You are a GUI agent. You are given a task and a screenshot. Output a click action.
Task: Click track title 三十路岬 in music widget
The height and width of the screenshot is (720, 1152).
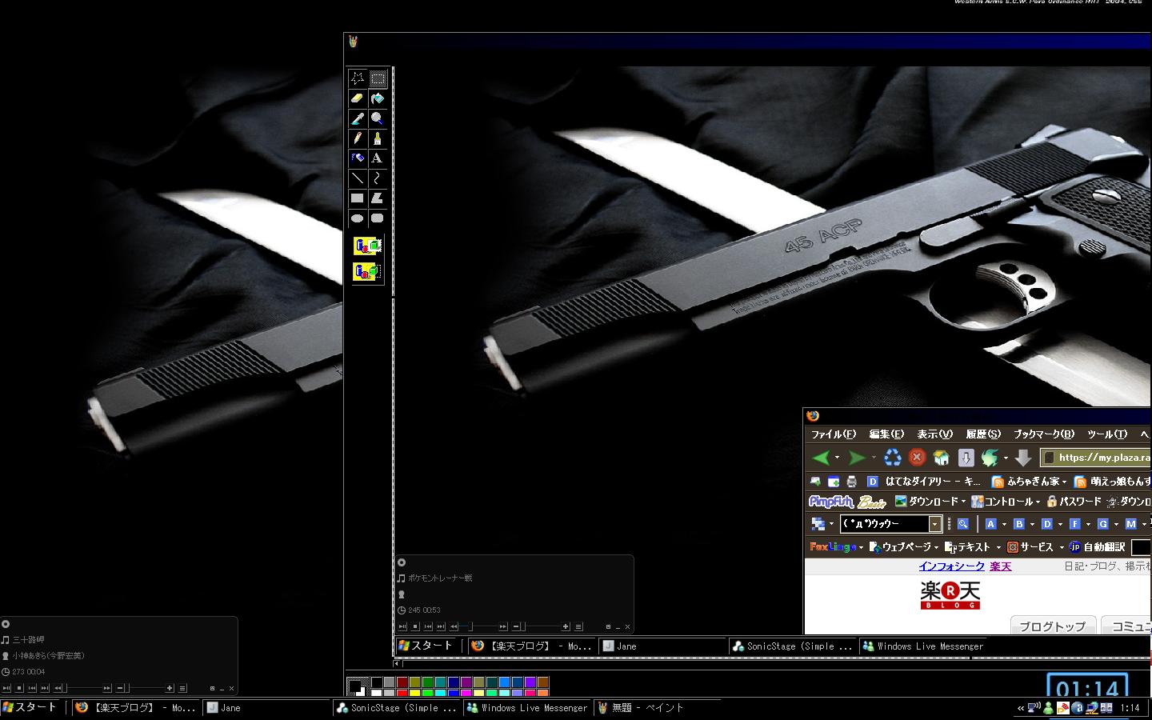[28, 640]
